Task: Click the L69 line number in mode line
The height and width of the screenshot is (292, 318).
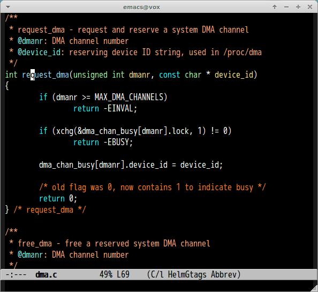Action: [x=123, y=275]
